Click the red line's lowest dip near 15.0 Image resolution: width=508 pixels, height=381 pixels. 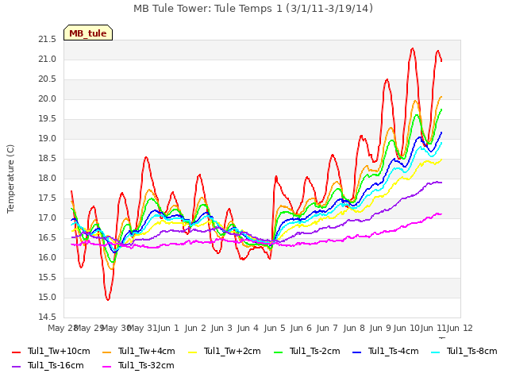click(x=108, y=300)
